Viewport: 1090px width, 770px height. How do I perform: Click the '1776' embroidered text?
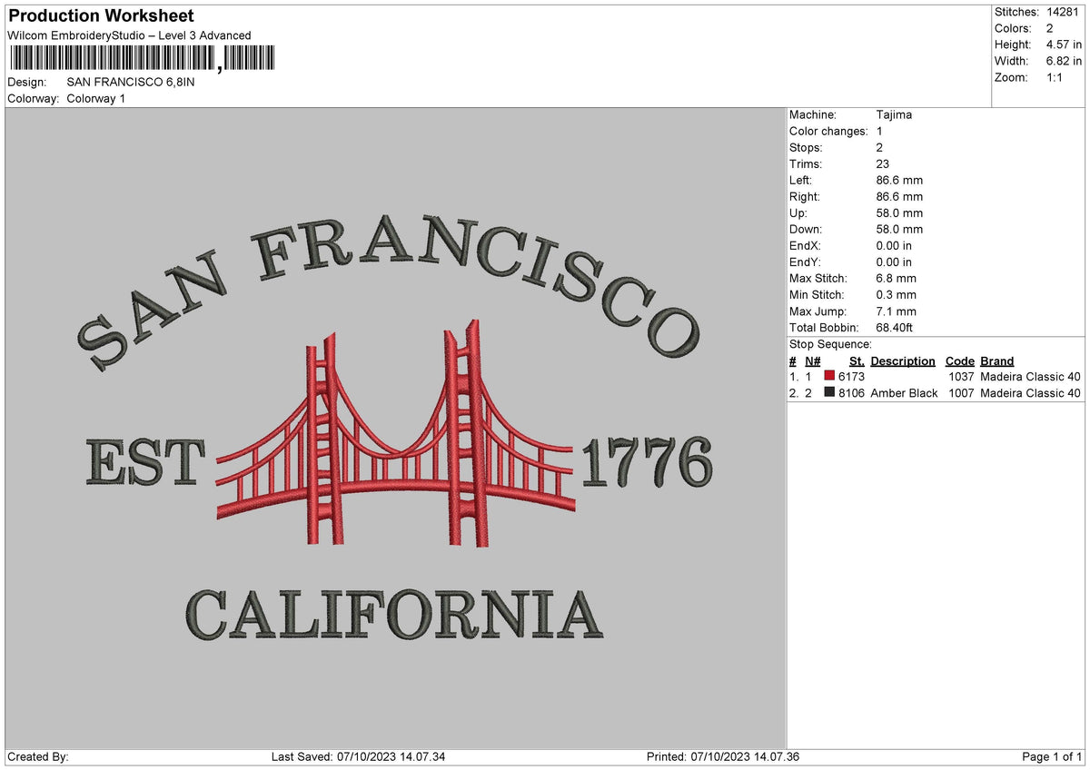647,461
